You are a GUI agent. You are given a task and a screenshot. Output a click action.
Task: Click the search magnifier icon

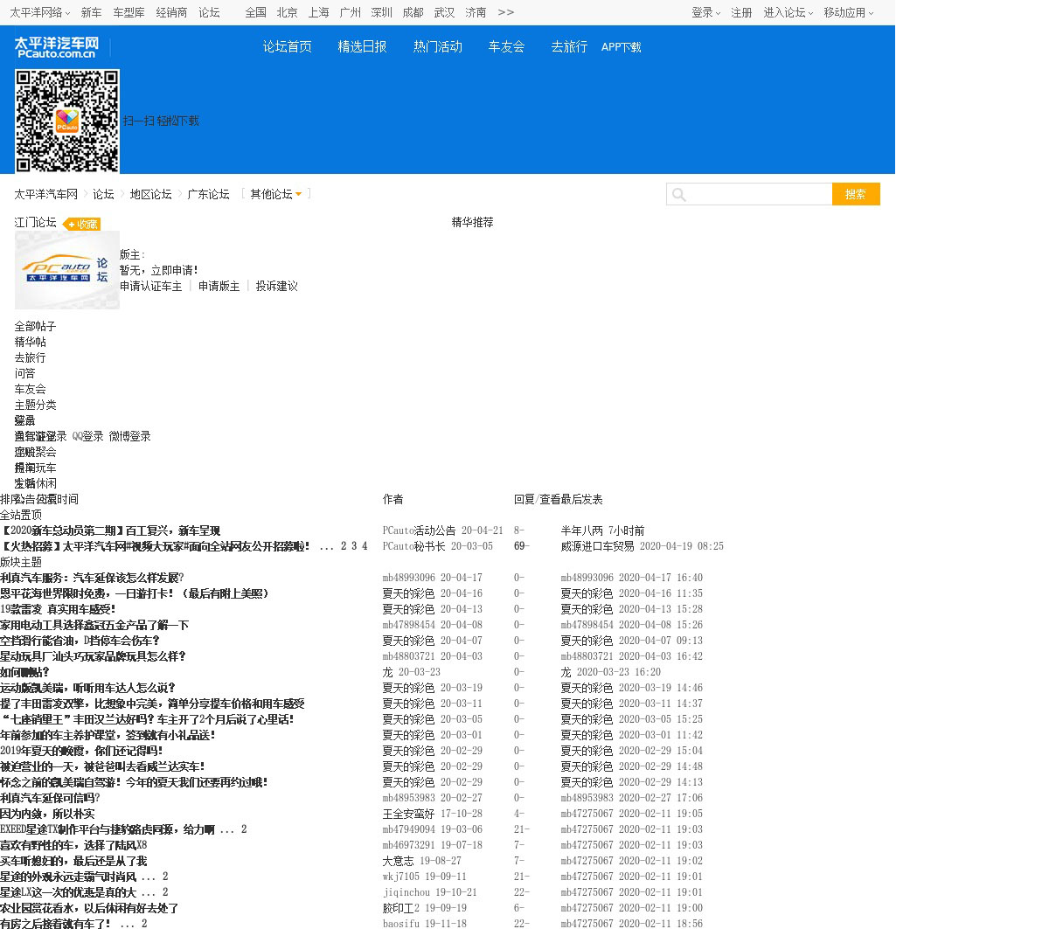[x=679, y=194]
